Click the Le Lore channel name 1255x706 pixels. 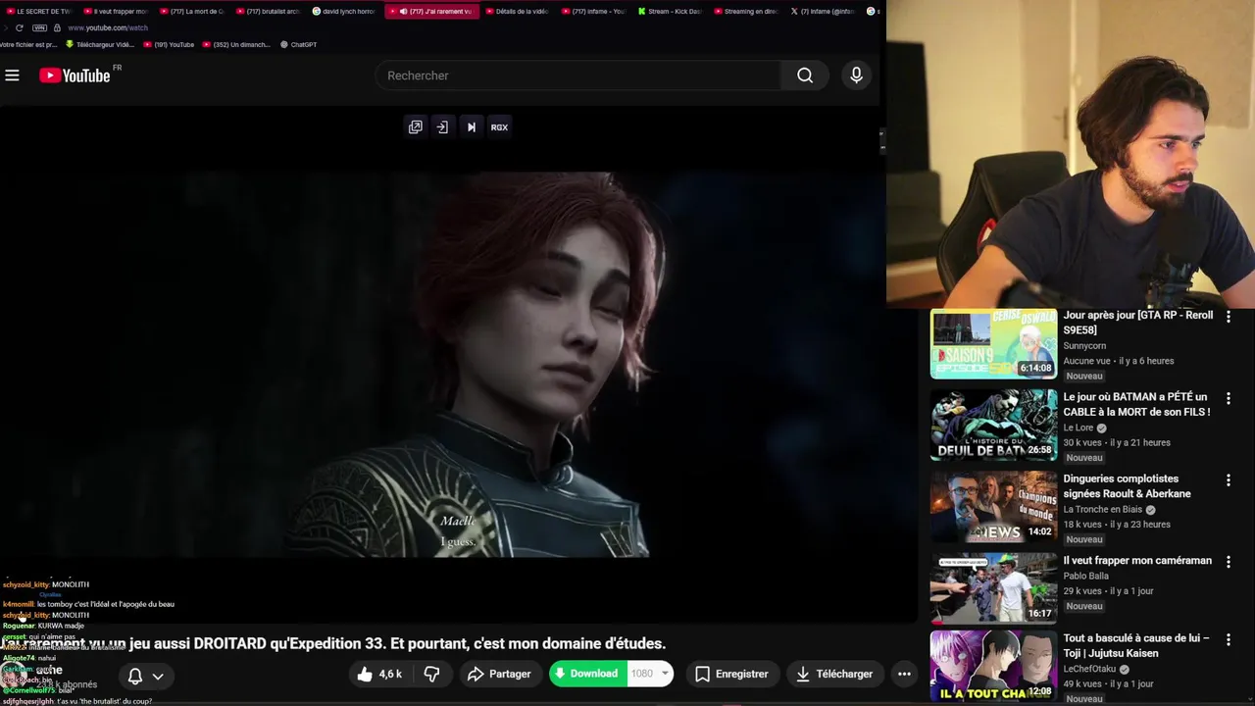click(1079, 428)
